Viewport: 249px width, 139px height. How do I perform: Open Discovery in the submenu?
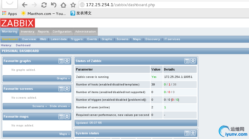coord(153,39)
